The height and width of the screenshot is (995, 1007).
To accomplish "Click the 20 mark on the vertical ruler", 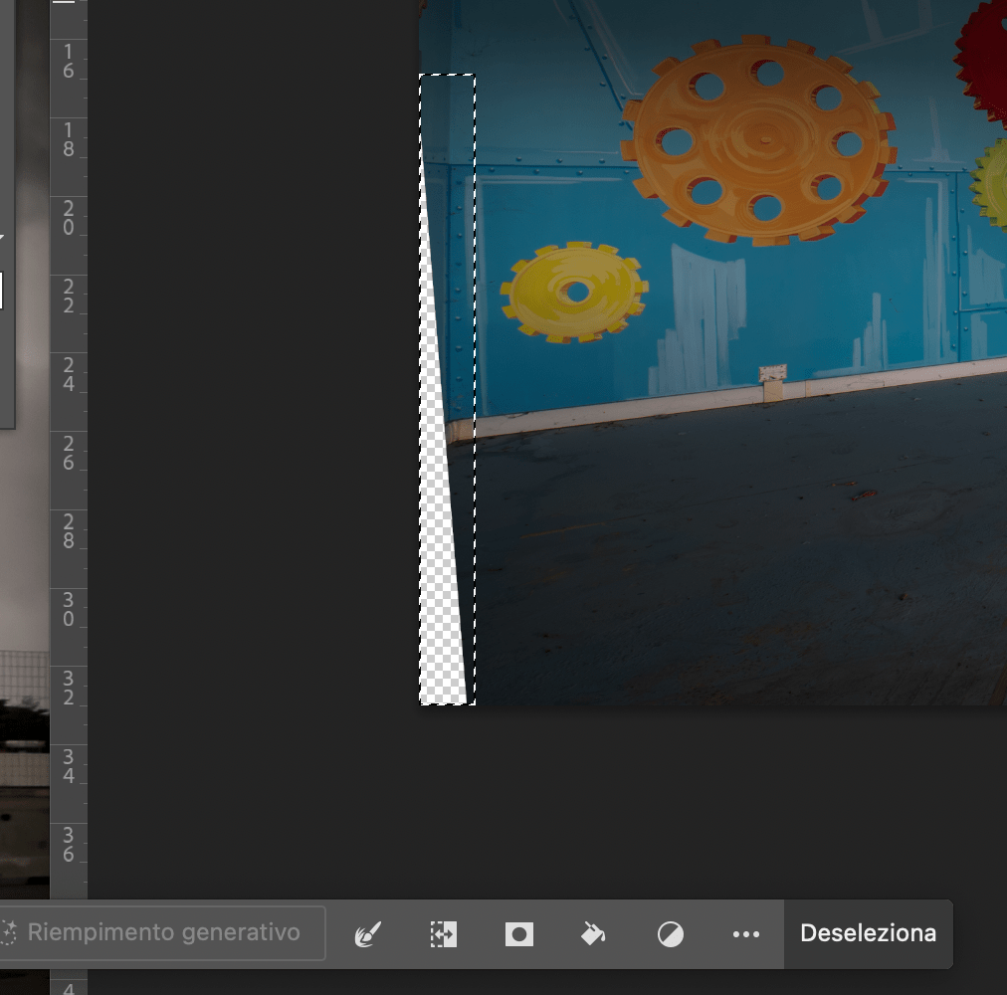I will pos(68,218).
